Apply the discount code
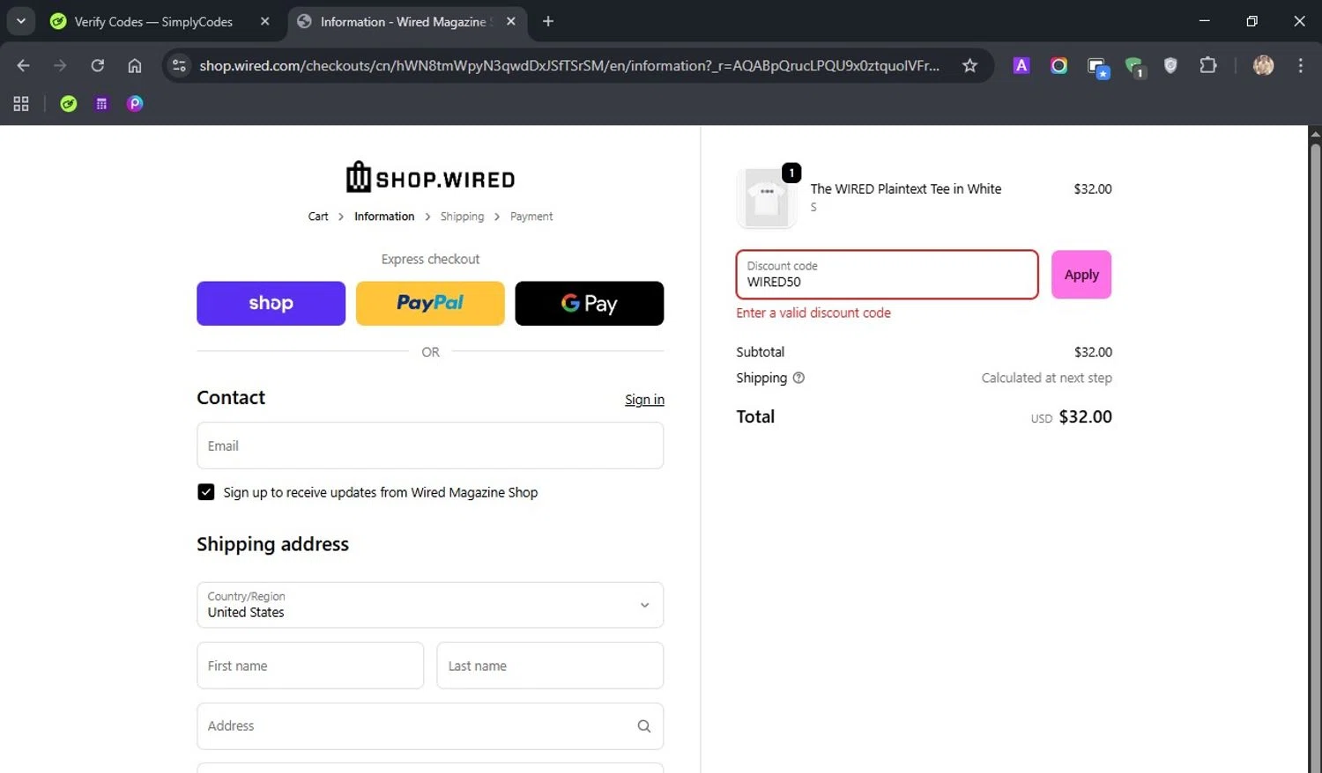 click(1081, 275)
